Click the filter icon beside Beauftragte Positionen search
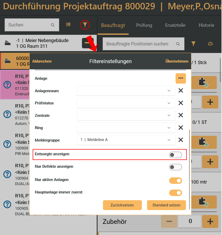 tap(193, 44)
